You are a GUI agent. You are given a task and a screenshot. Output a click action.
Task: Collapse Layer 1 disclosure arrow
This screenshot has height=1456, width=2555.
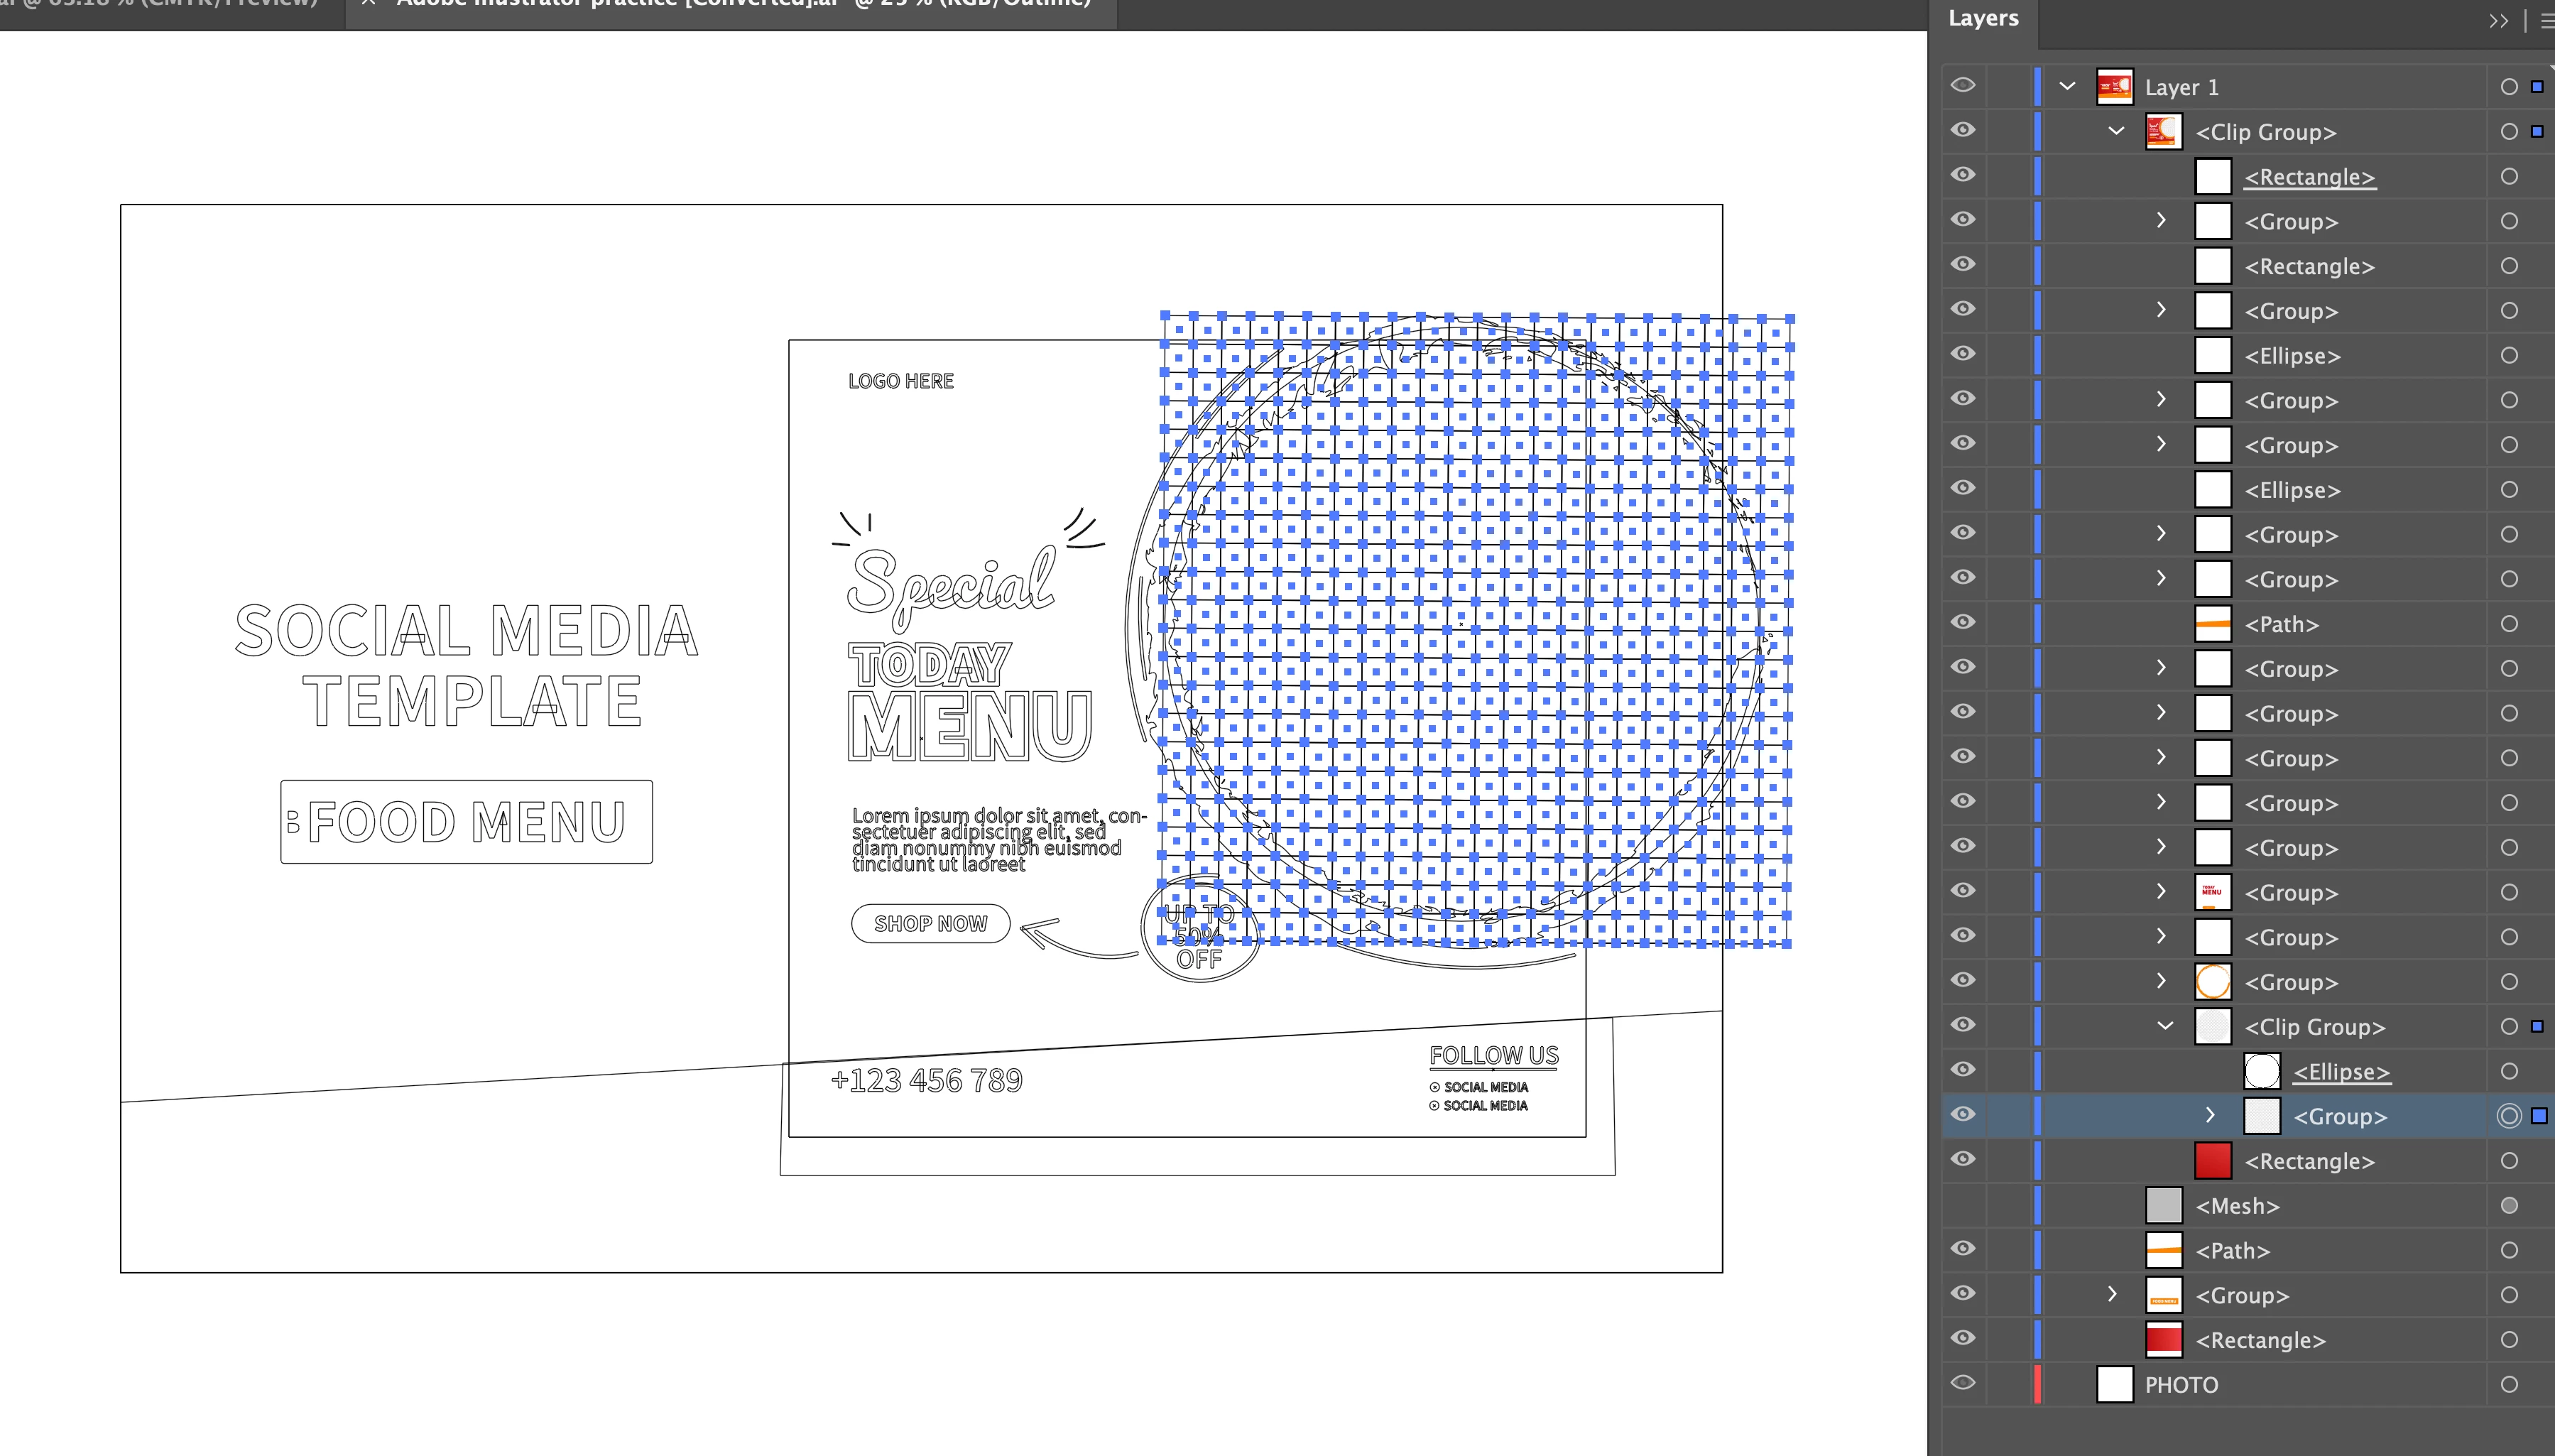coord(2067,87)
